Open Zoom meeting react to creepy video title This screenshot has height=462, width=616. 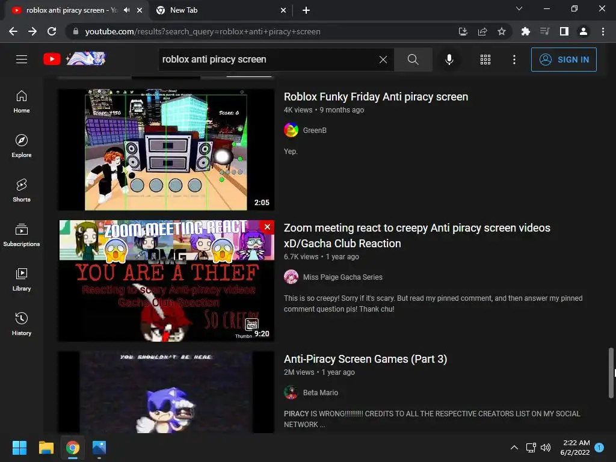pos(417,235)
